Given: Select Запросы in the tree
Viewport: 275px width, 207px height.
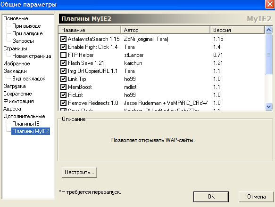Looking at the screenshot, I should 23,41.
